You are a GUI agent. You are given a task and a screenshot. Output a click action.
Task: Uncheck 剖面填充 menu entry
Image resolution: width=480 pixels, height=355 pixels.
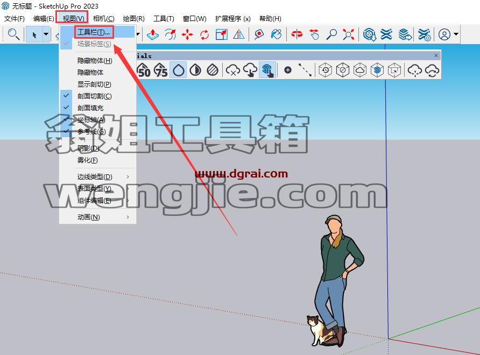[x=97, y=108]
